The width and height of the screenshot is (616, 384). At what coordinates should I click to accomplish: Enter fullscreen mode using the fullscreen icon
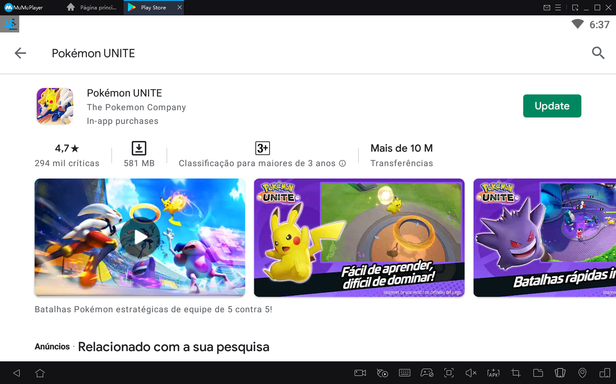click(x=449, y=372)
